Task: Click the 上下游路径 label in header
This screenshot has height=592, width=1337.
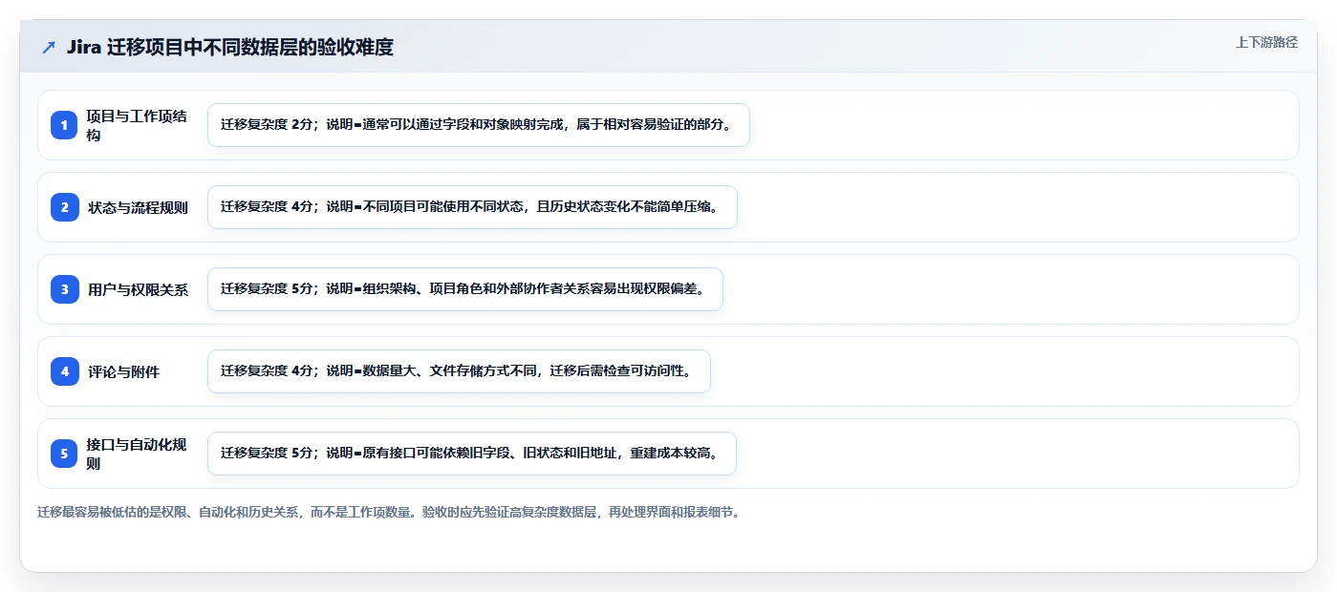Action: (x=1266, y=42)
